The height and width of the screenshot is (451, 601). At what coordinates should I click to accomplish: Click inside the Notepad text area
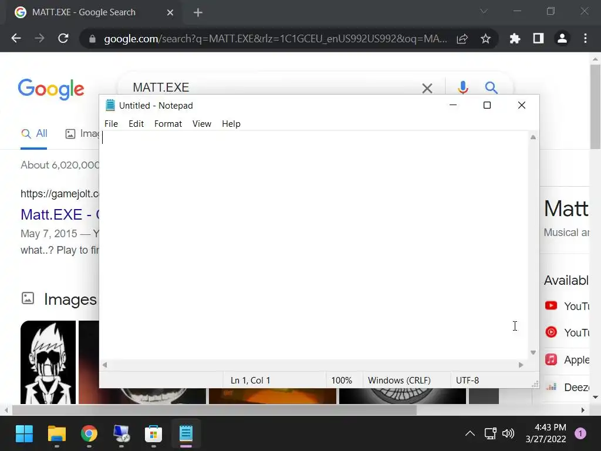(x=315, y=245)
